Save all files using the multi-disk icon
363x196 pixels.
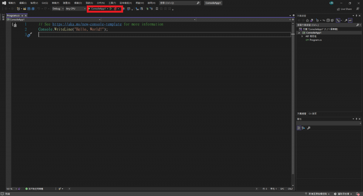click(x=33, y=8)
